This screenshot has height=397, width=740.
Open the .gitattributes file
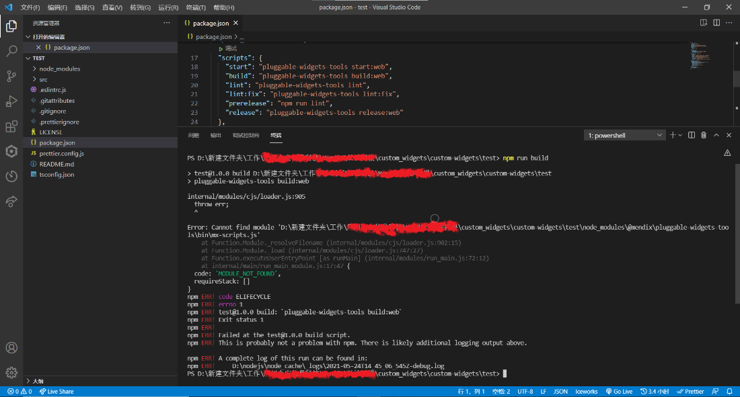coord(57,101)
